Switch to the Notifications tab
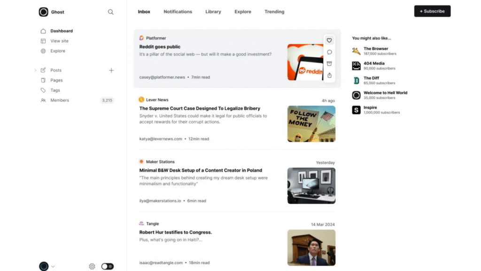This screenshot has width=481, height=271. tap(178, 12)
